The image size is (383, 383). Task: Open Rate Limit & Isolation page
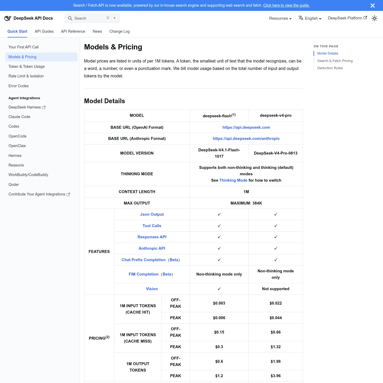(x=41, y=76)
